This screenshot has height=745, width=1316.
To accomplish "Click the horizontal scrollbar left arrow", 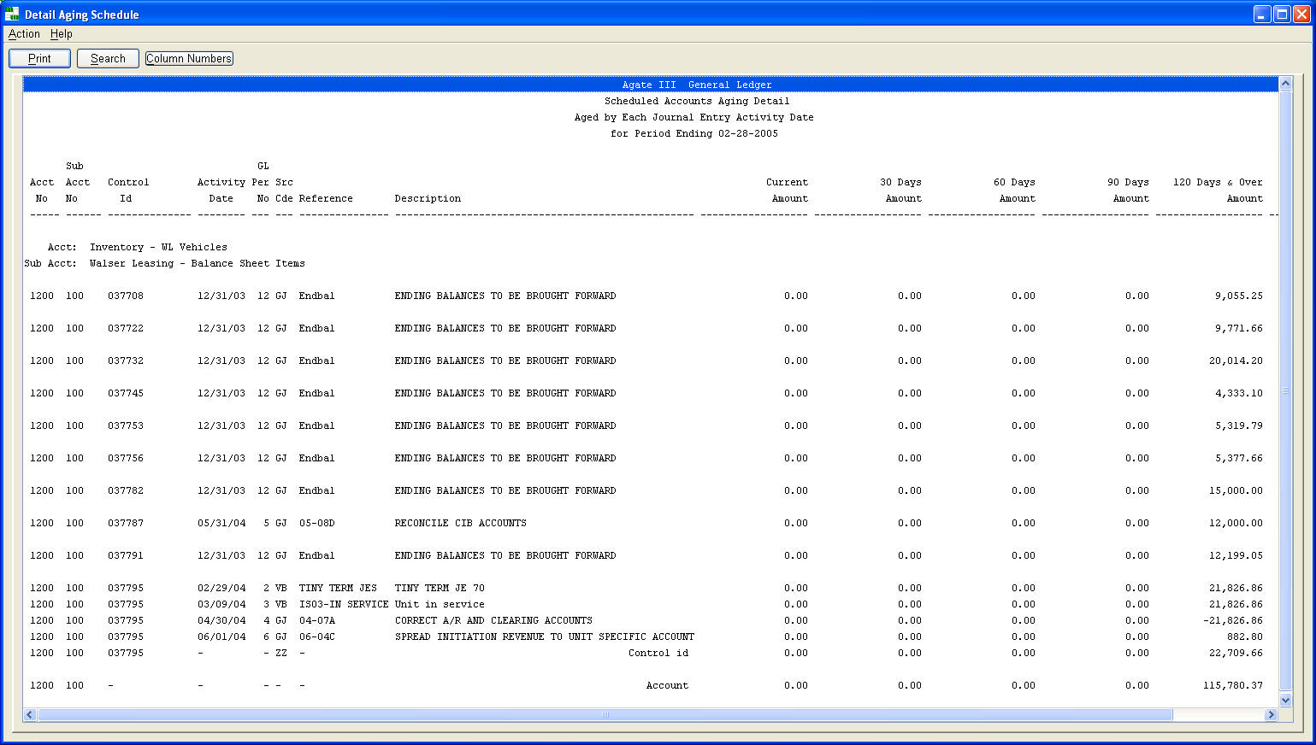I will point(30,715).
